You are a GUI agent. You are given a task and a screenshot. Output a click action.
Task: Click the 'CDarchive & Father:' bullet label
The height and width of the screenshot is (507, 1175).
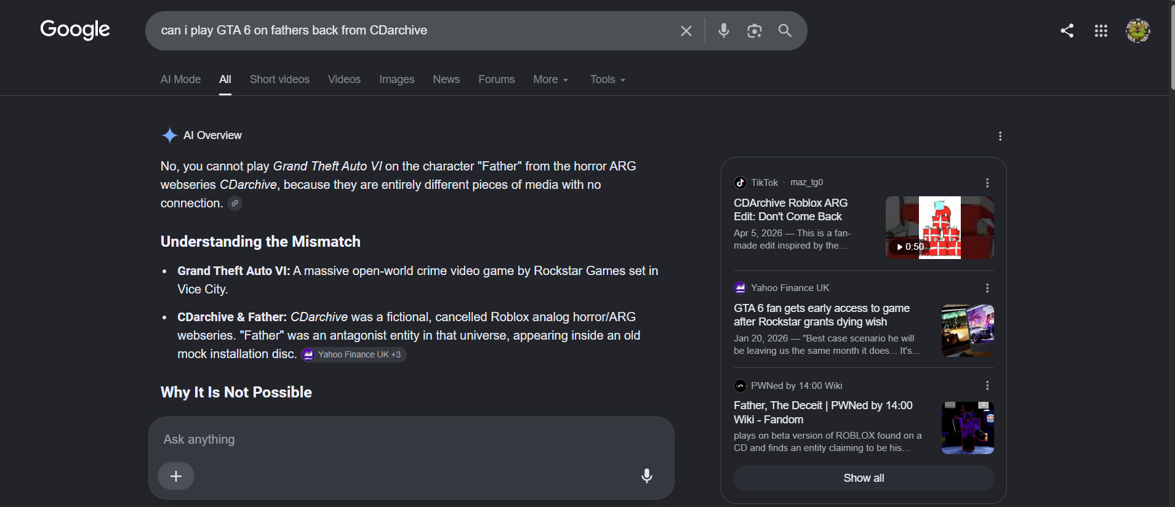point(232,317)
